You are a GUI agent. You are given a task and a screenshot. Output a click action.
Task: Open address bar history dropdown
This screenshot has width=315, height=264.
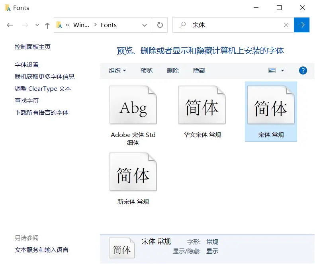click(x=145, y=25)
